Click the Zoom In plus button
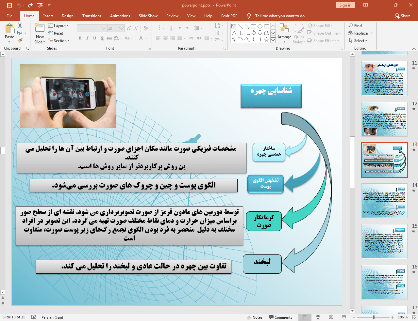The image size is (418, 321). click(393, 317)
